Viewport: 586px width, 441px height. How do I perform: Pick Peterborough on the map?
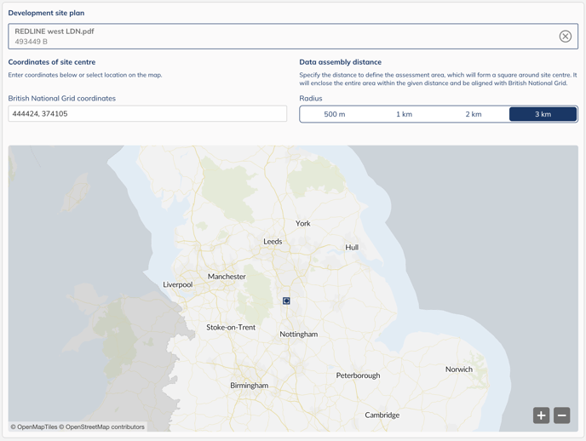(x=358, y=375)
